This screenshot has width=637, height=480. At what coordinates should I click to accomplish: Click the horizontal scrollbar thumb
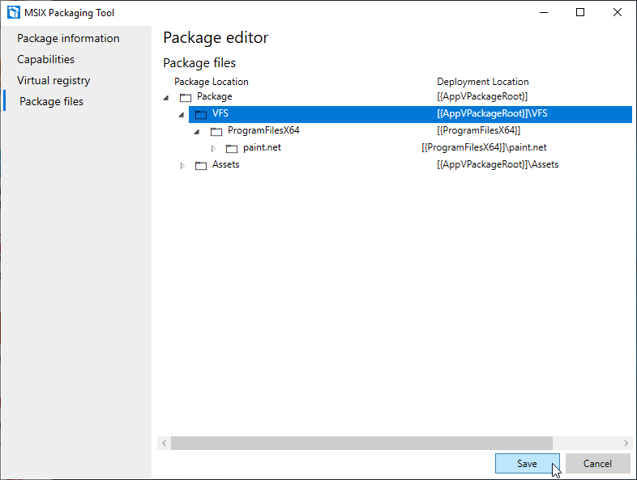tap(361, 443)
